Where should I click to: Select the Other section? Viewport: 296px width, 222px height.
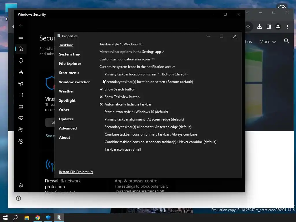coord(64,110)
